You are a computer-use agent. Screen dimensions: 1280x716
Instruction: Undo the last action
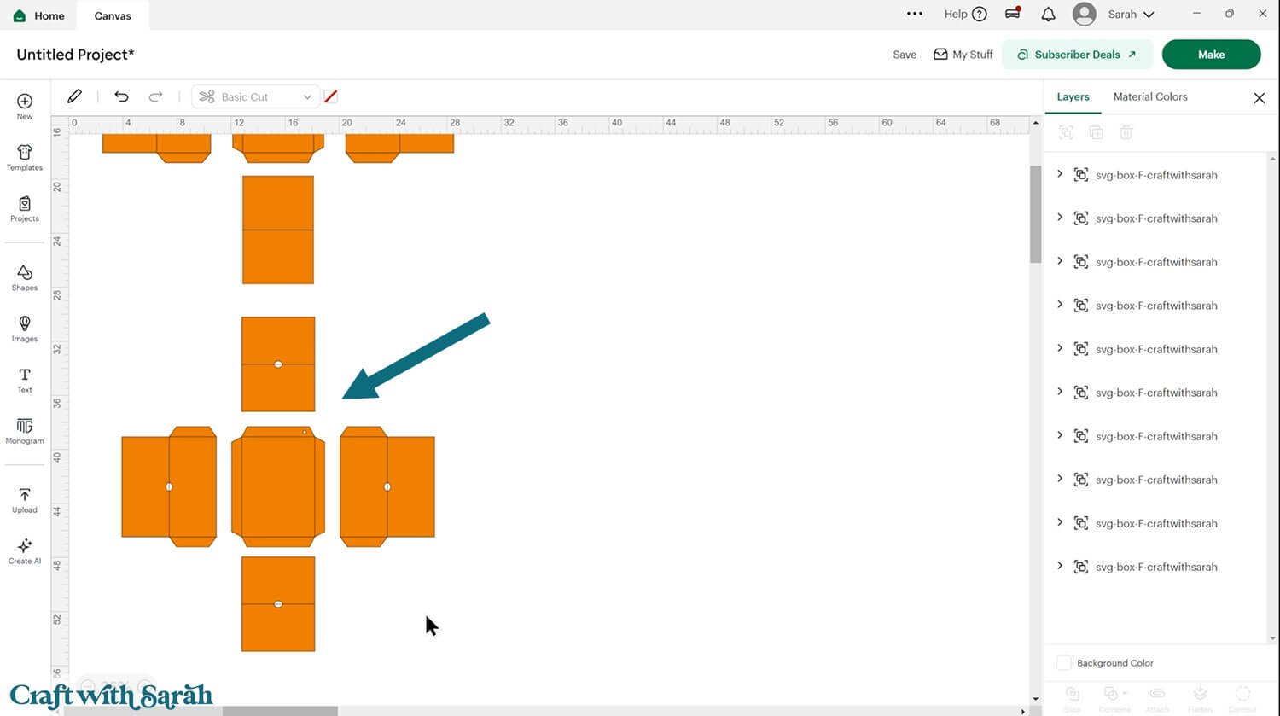coord(121,96)
